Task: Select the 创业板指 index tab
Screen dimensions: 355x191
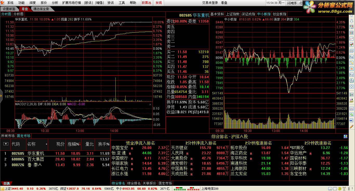Action: pos(279,14)
